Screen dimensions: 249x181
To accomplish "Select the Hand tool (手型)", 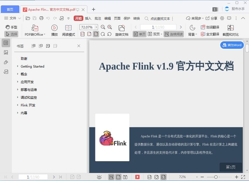I will point(11,27).
